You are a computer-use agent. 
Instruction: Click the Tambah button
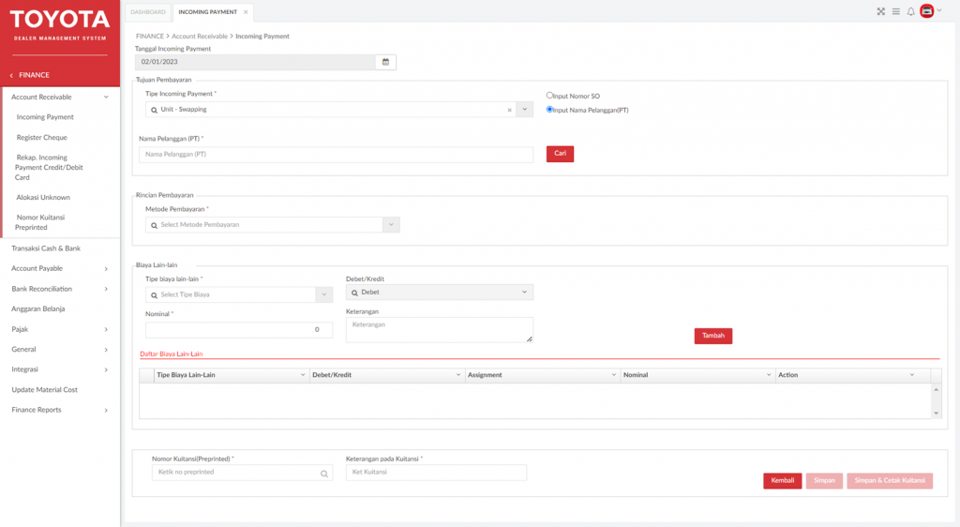point(713,336)
